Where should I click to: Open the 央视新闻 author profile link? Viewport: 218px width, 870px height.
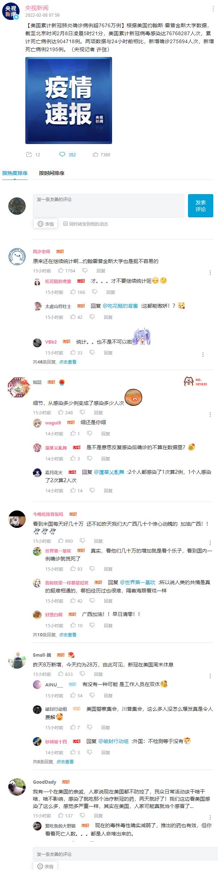click(37, 8)
